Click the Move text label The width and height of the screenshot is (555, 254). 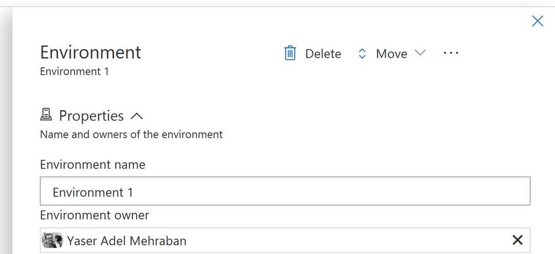(392, 54)
